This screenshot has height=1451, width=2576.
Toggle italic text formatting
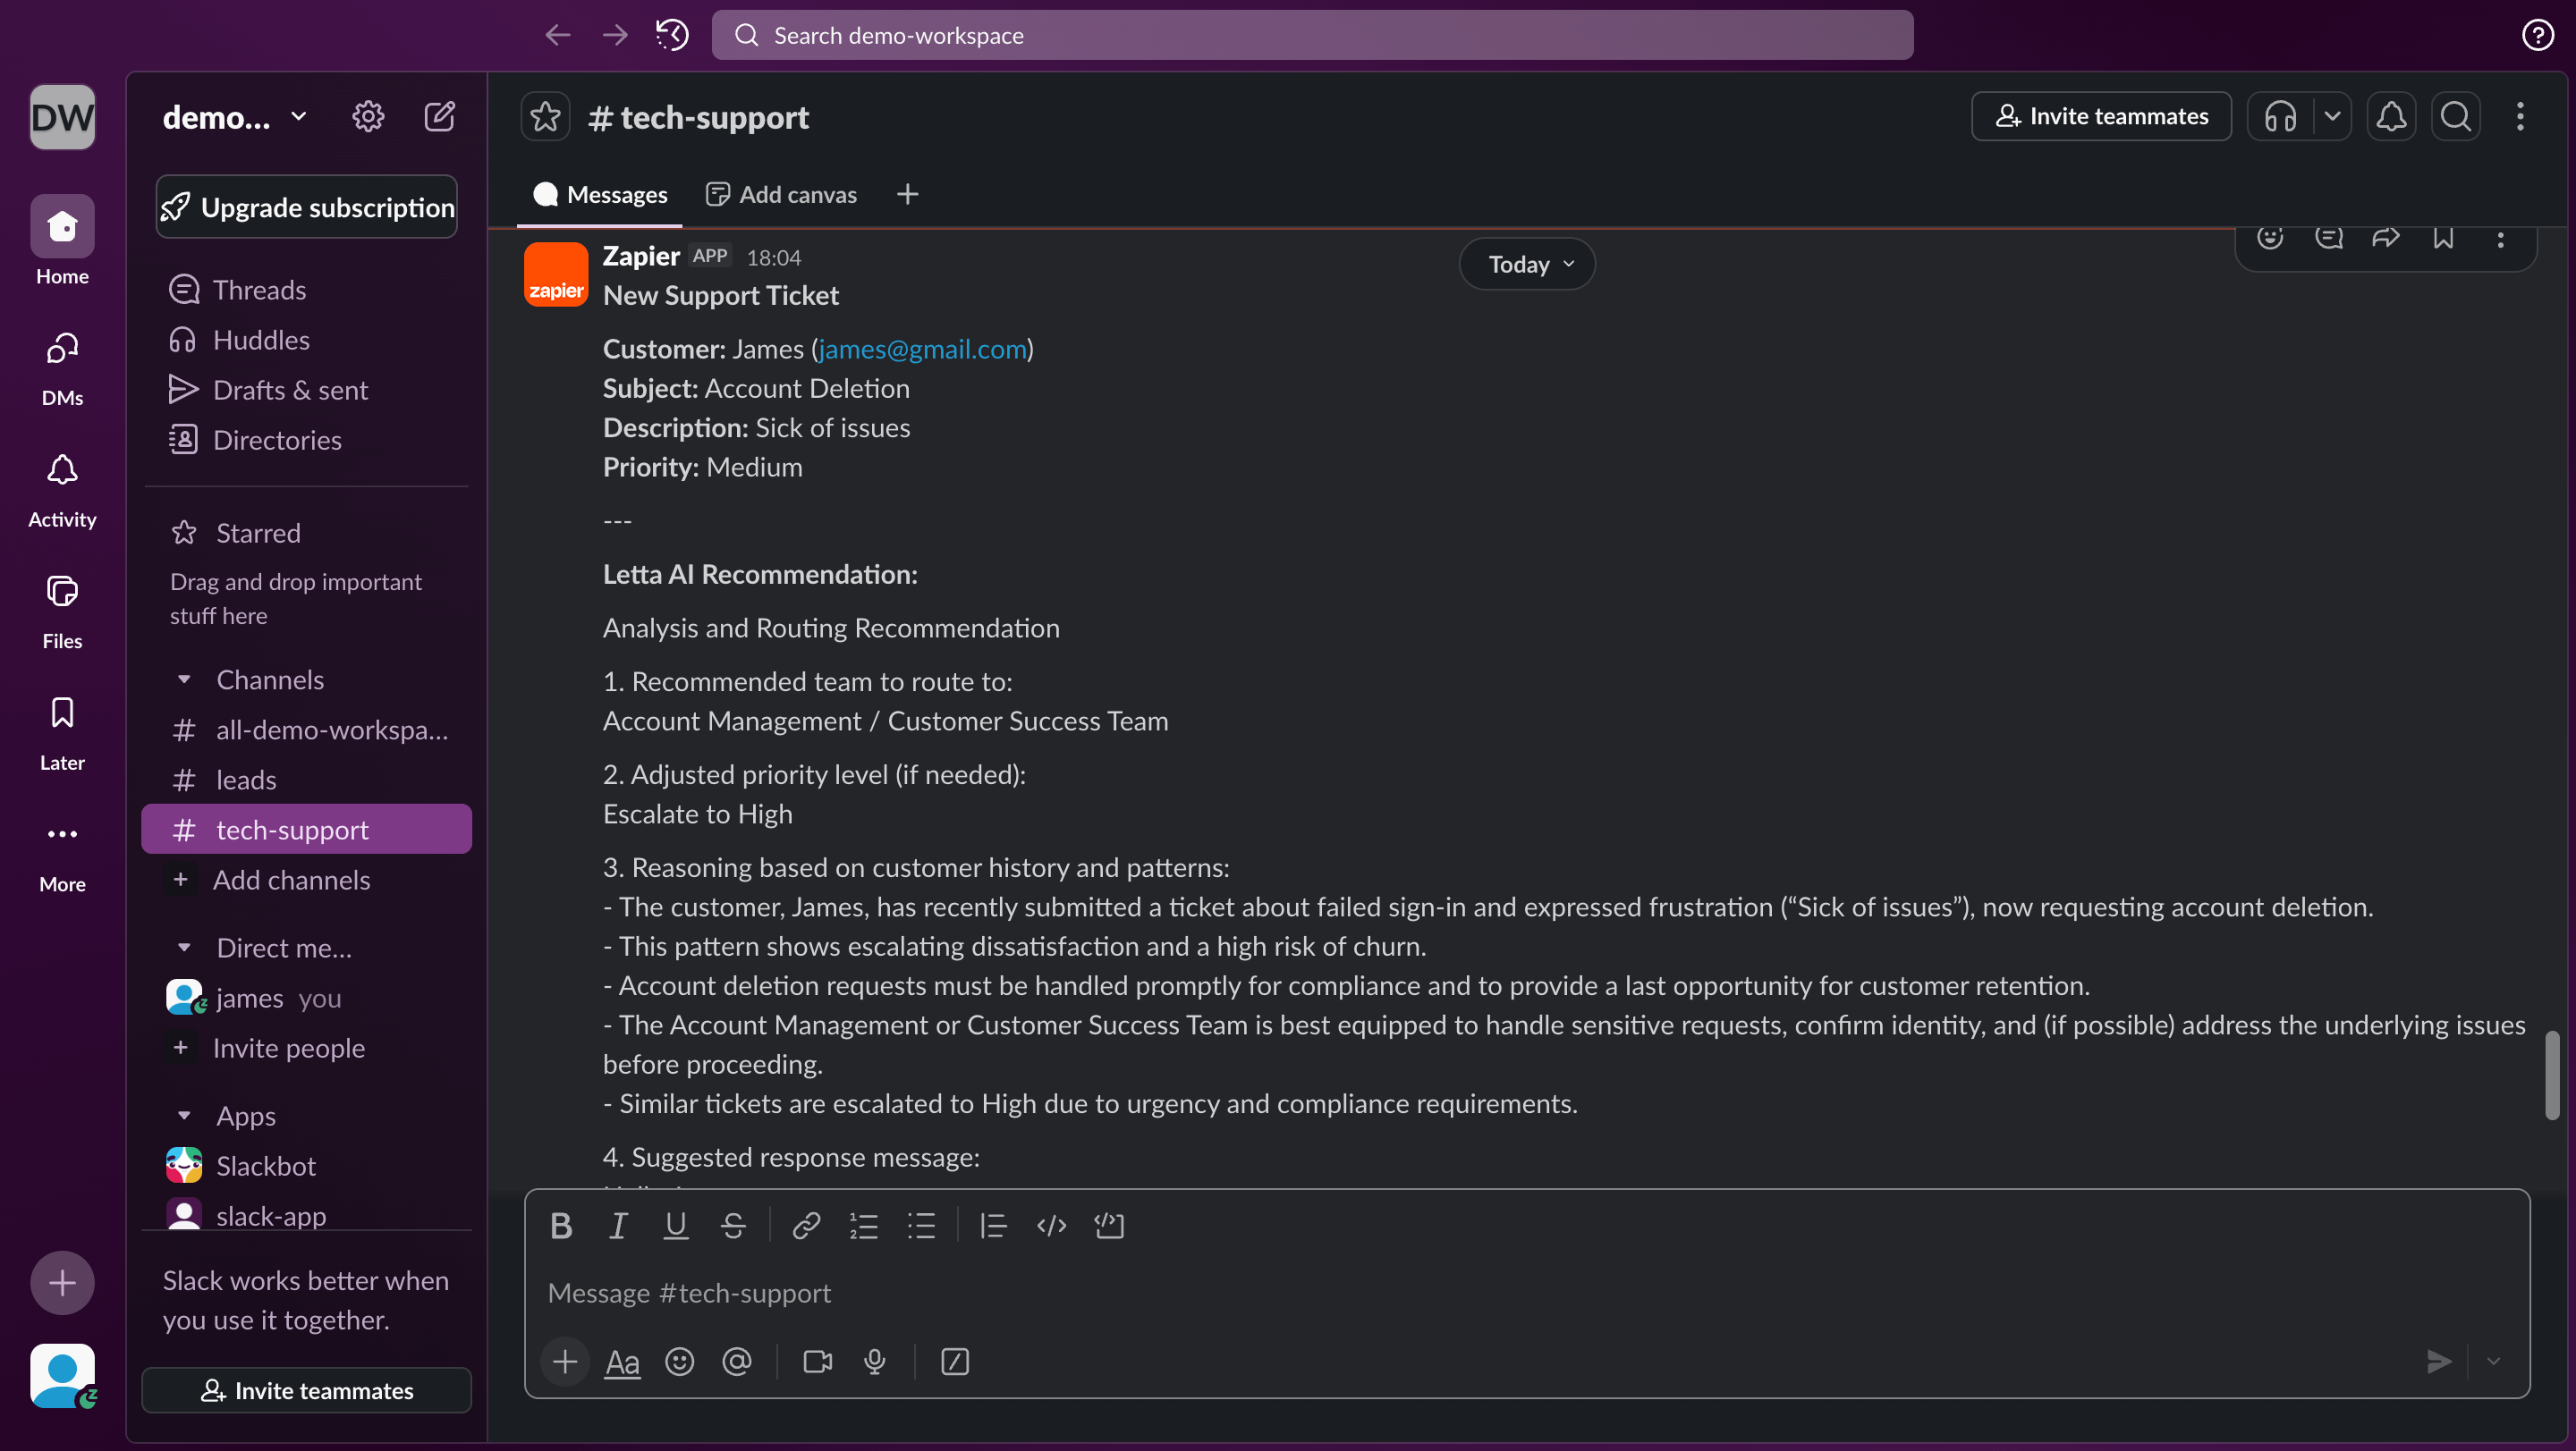[x=618, y=1225]
